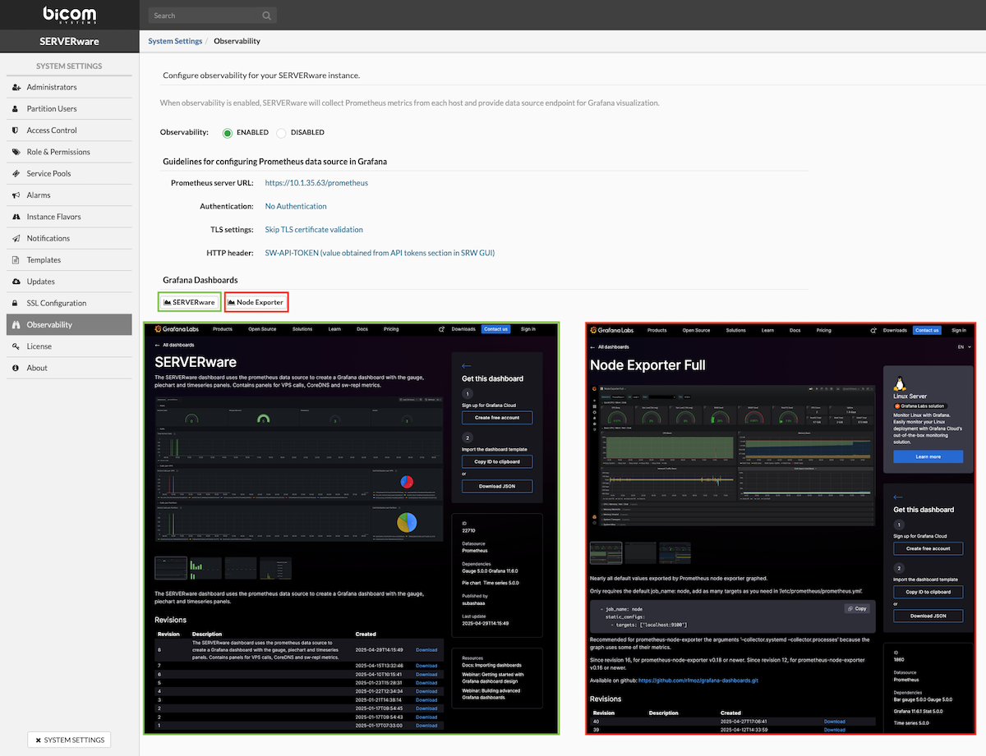
Task: Click into the Search input field
Action: coord(205,16)
